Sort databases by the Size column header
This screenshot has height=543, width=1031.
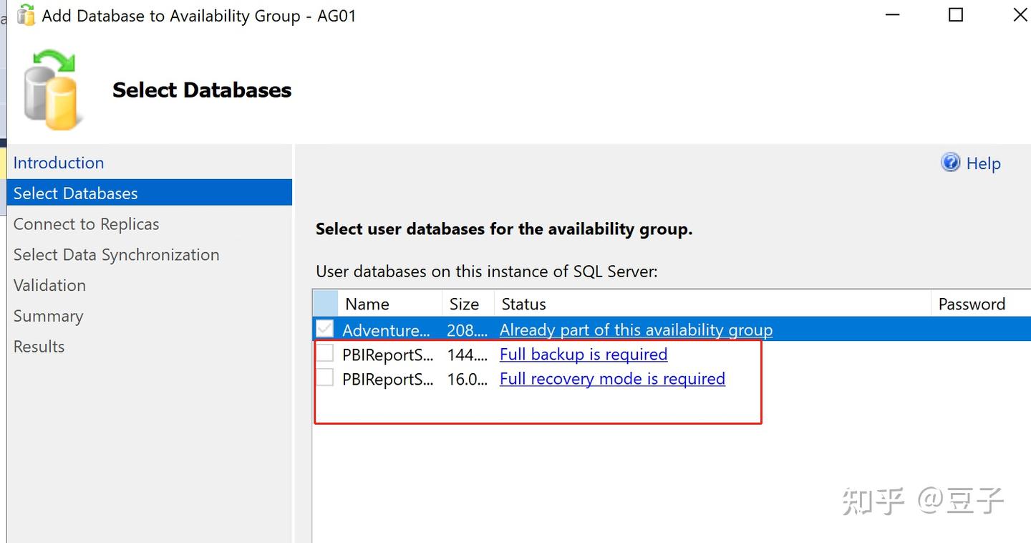(468, 304)
